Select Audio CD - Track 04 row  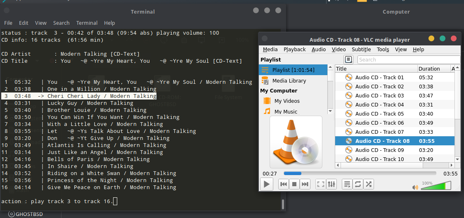[395, 105]
